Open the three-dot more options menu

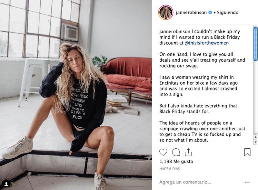[x=247, y=182]
